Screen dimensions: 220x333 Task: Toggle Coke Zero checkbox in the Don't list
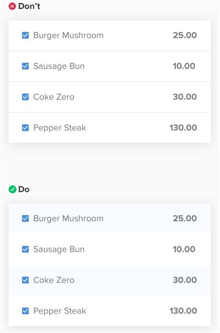[x=25, y=97]
